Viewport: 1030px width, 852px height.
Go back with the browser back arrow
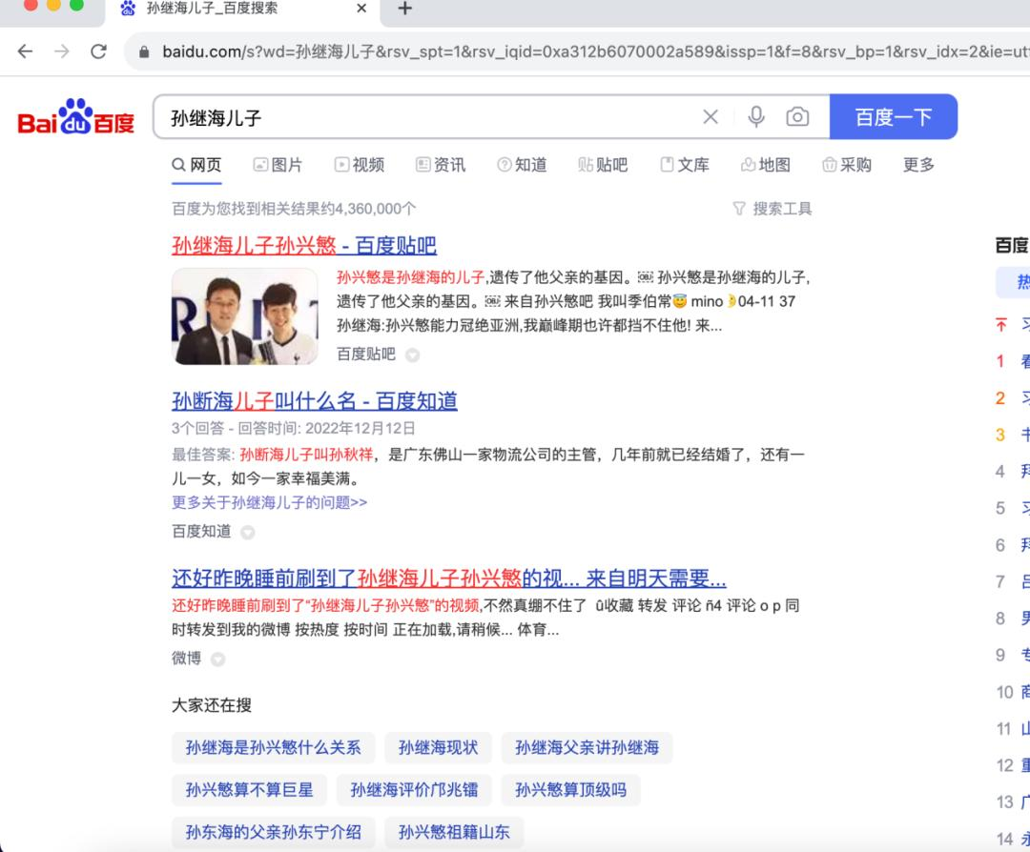pyautogui.click(x=25, y=51)
